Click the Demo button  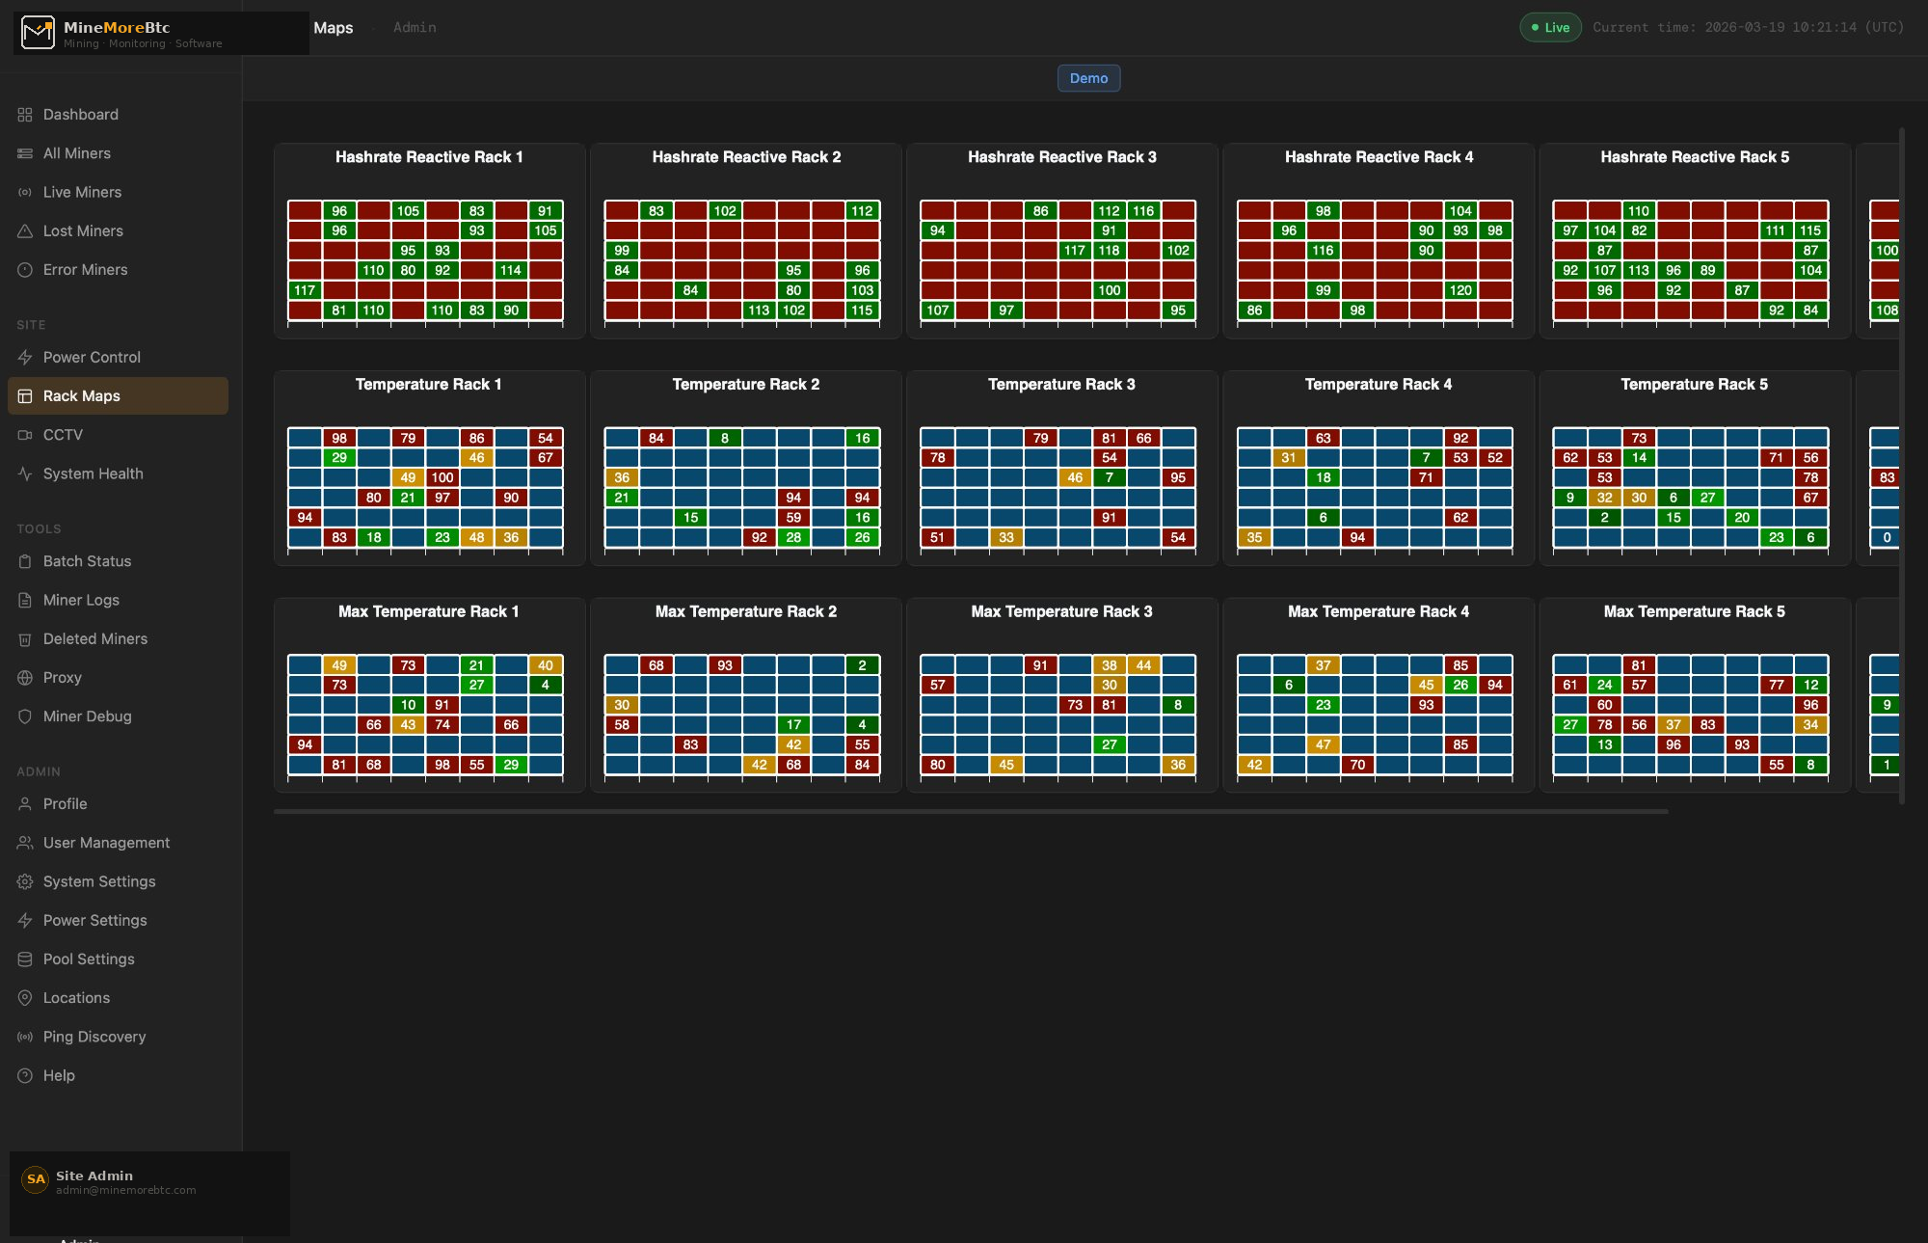pos(1087,78)
